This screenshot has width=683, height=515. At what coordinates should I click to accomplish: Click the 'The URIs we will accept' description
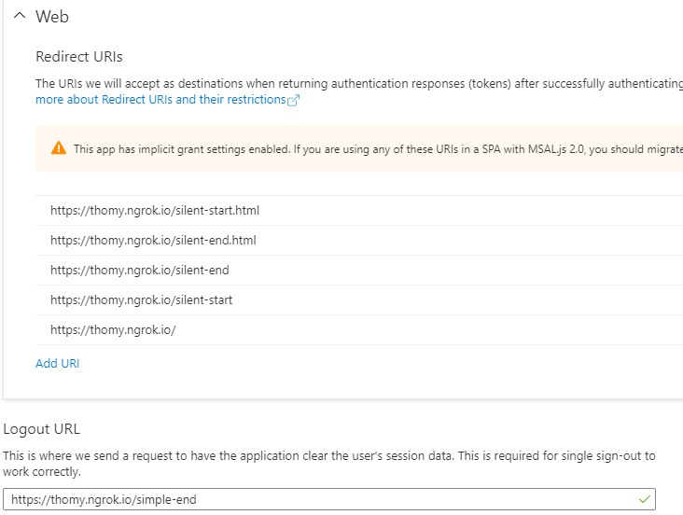(359, 84)
